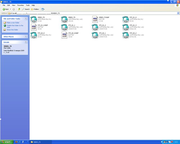This screenshot has width=180, height=144.
Task: Select the VTS_01_2 VOB file icon
Action: tap(95, 27)
